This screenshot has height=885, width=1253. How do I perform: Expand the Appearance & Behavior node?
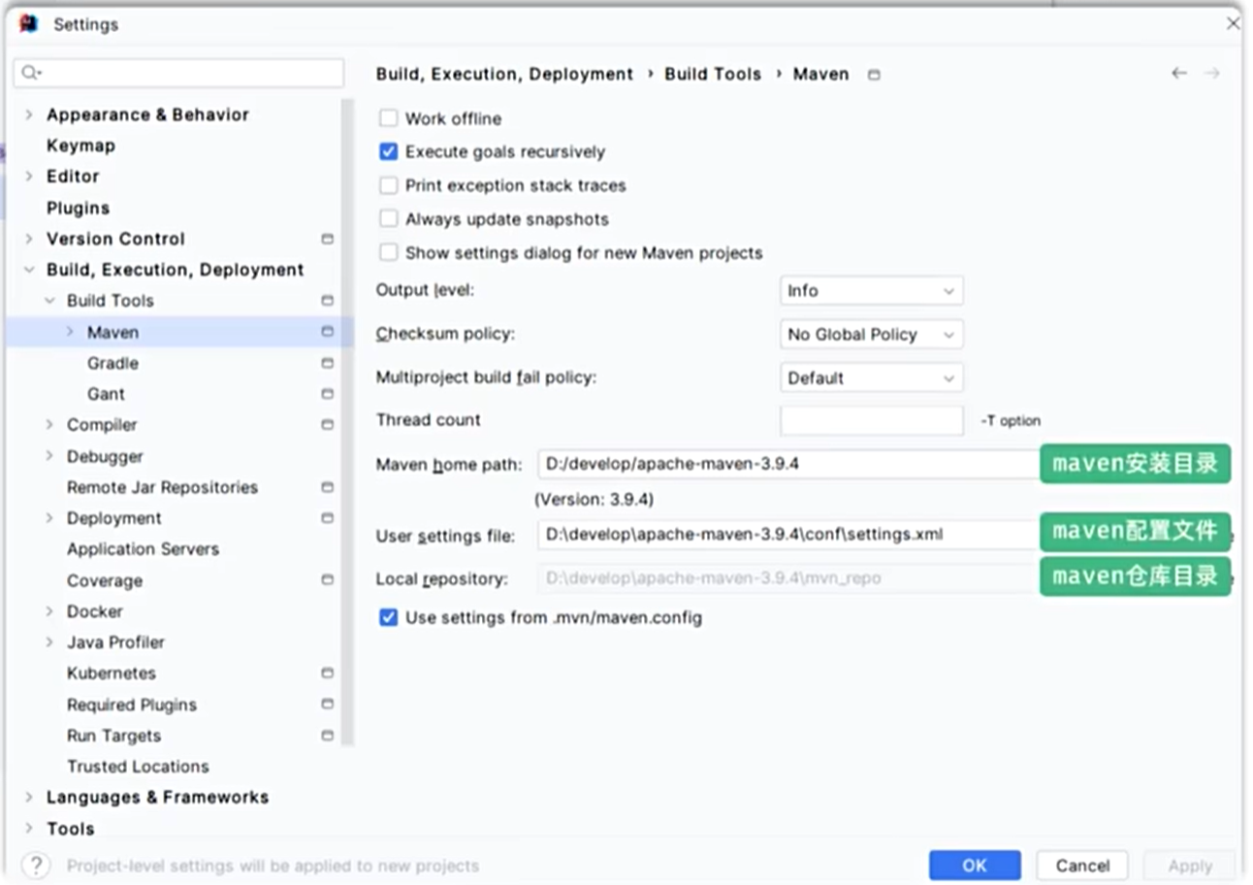point(29,115)
